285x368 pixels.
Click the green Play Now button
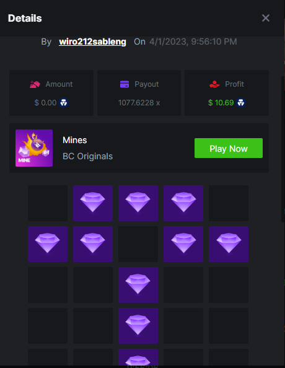tap(229, 148)
